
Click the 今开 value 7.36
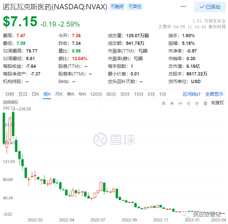click(x=76, y=36)
